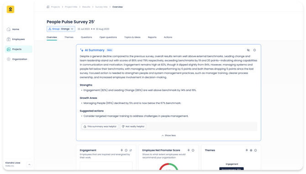This screenshot has width=306, height=174.
Task: Pin the Themes card
Action: 247,150
